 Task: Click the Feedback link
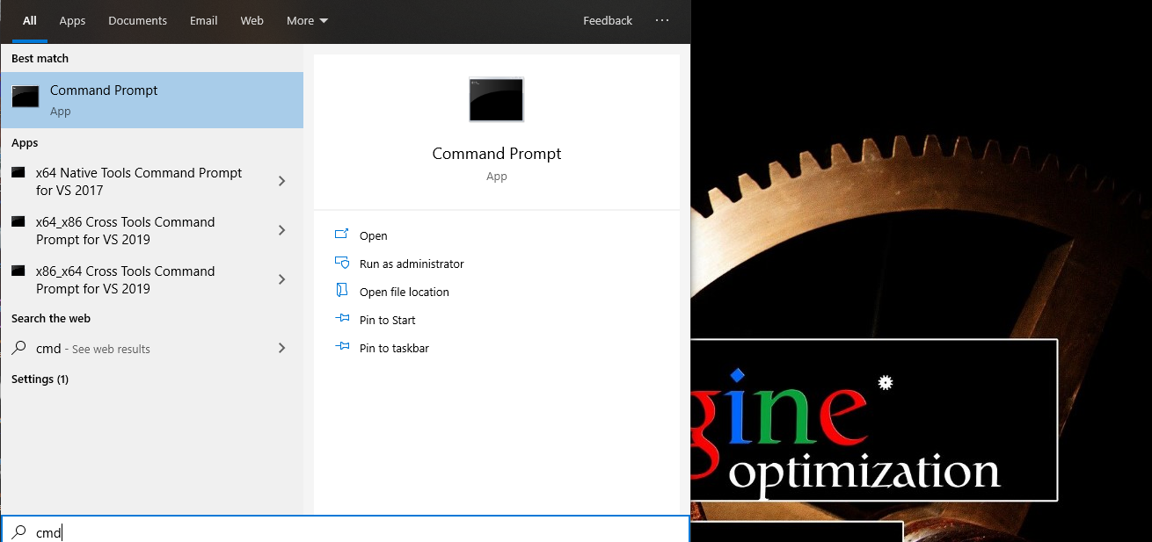[608, 20]
